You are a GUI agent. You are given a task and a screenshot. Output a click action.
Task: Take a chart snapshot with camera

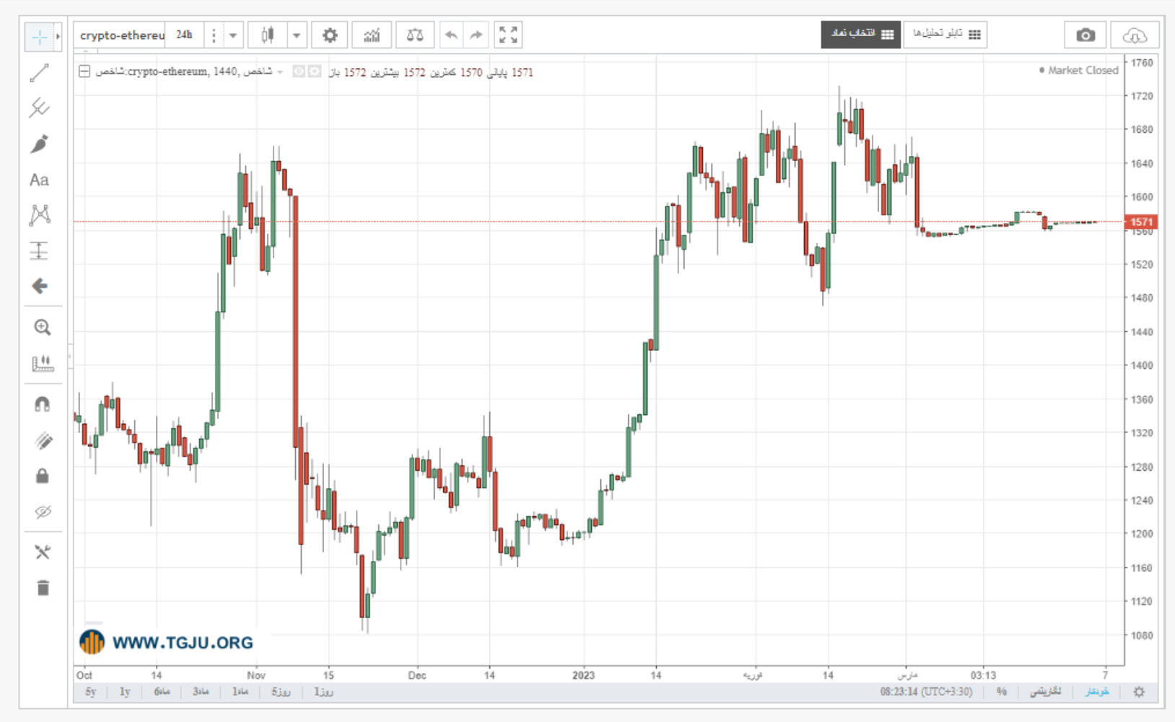tap(1086, 35)
